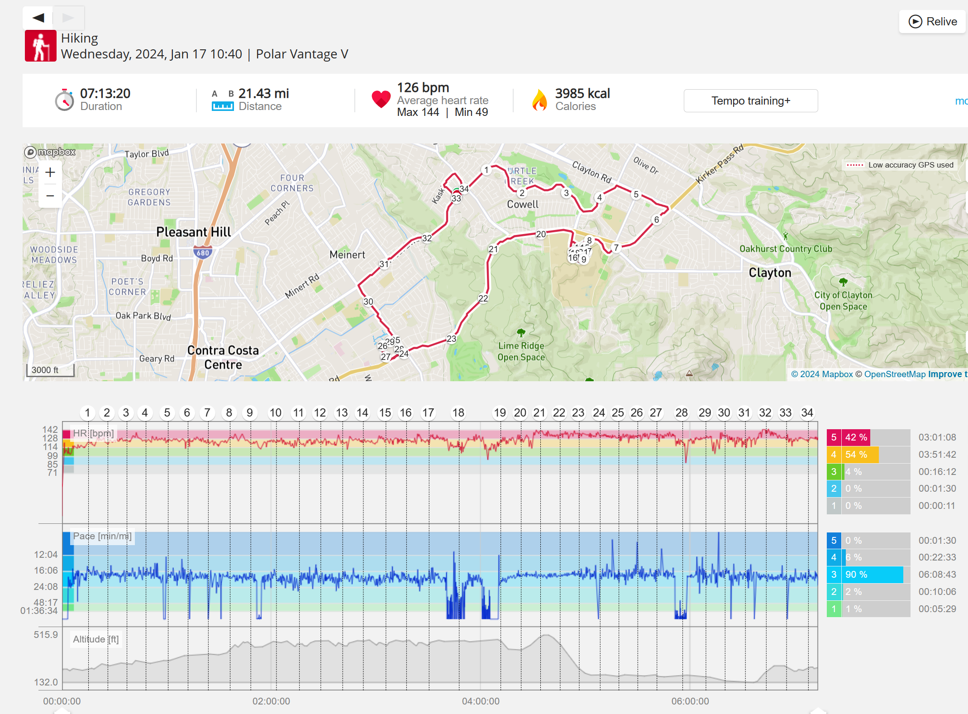This screenshot has height=714, width=968.
Task: Click the heart rate heart icon
Action: tap(381, 99)
